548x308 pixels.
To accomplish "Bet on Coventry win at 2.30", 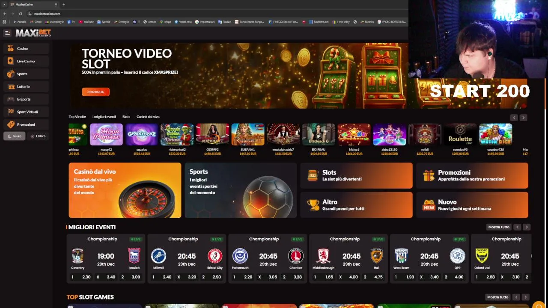I will click(81, 277).
